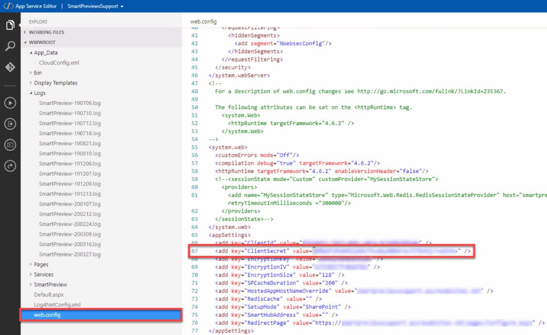Image resolution: width=547 pixels, height=335 pixels.
Task: Open the Search icon in sidebar
Action: (x=10, y=46)
